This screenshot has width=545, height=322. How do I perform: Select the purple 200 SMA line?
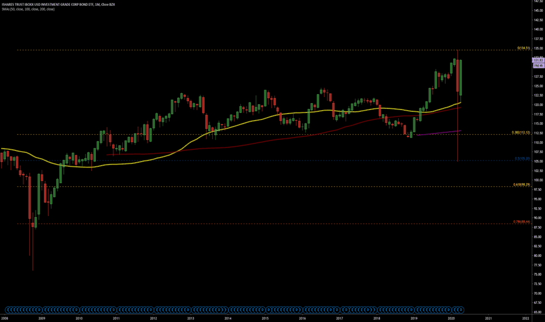point(439,133)
